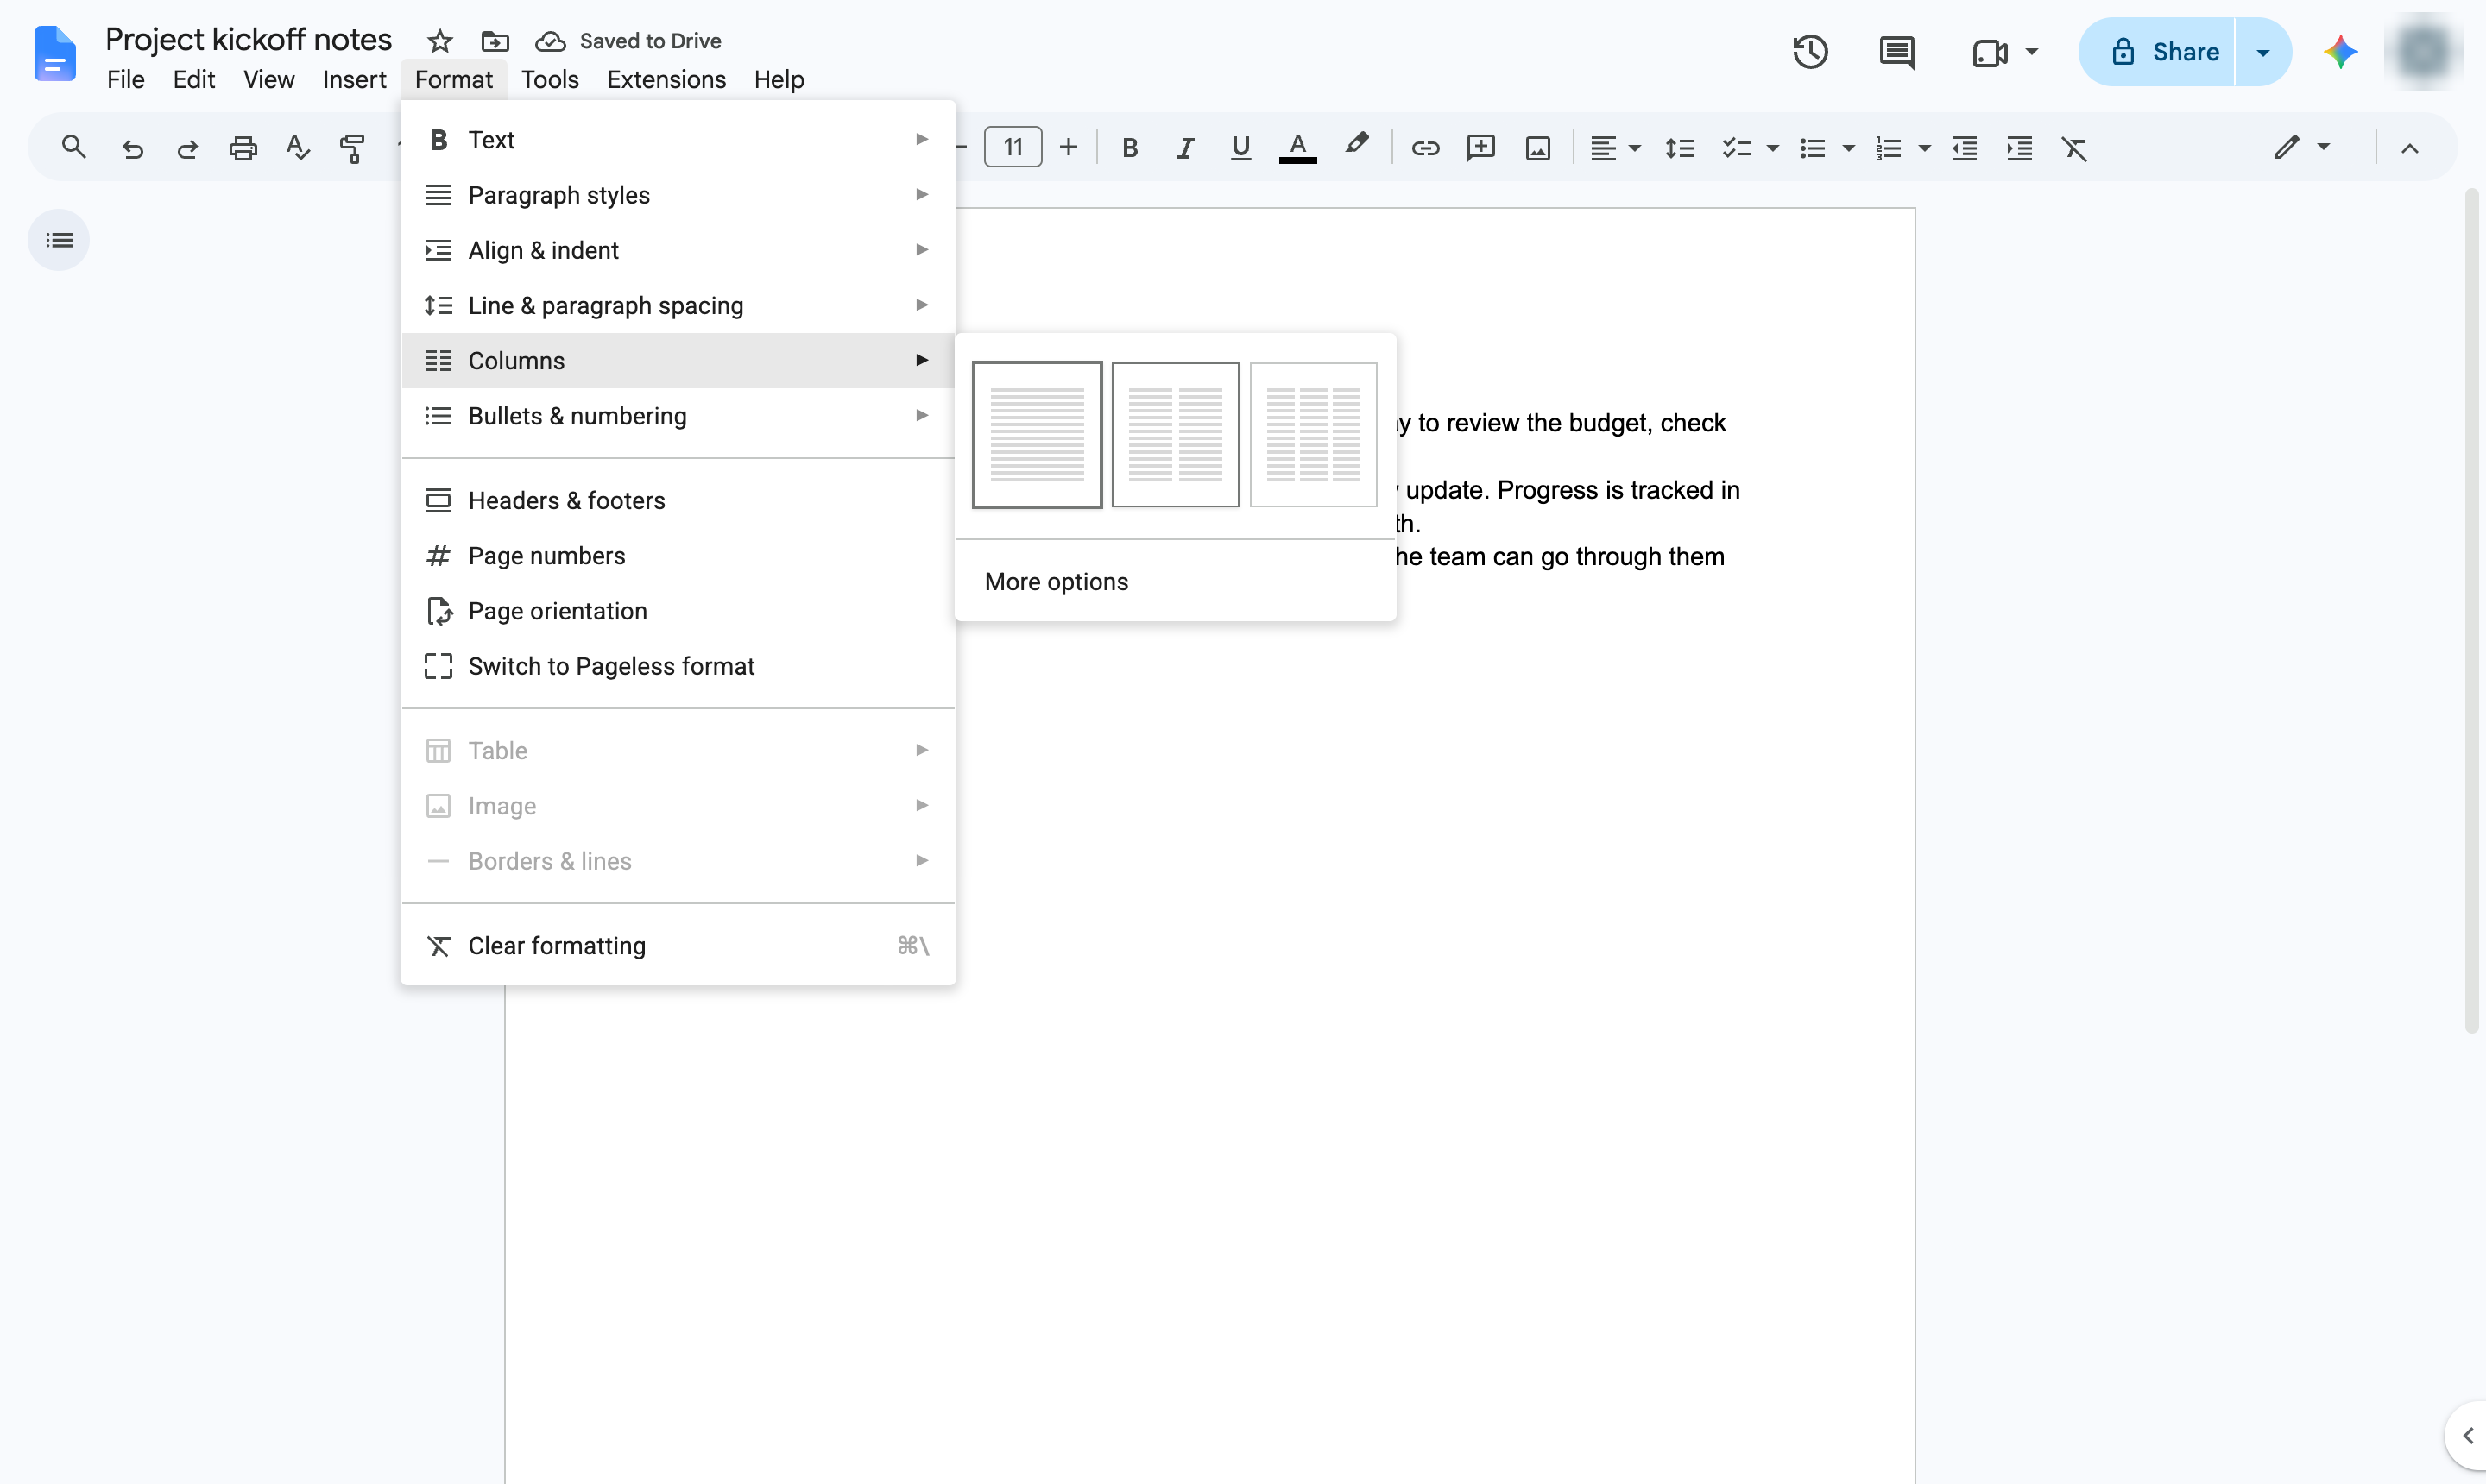Click the Gemini sparkle icon

(2340, 52)
